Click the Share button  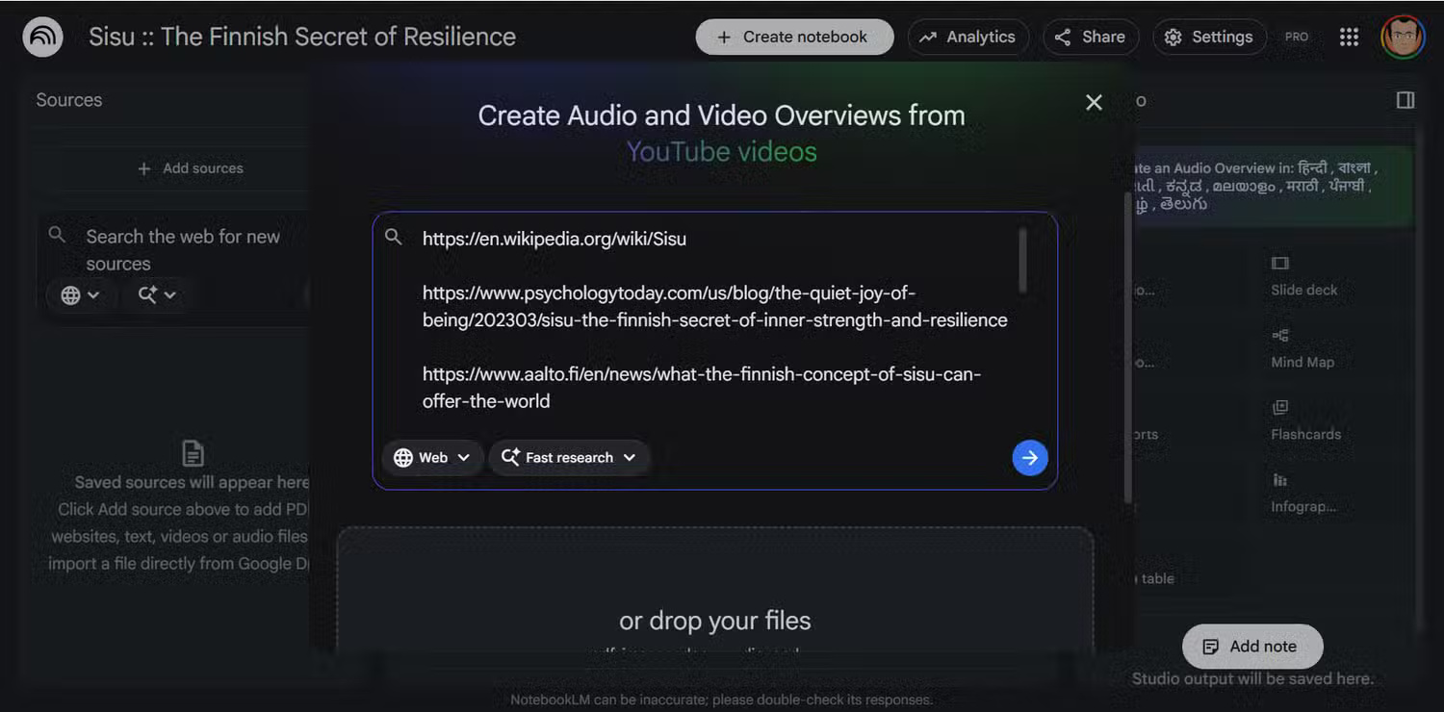(x=1091, y=37)
